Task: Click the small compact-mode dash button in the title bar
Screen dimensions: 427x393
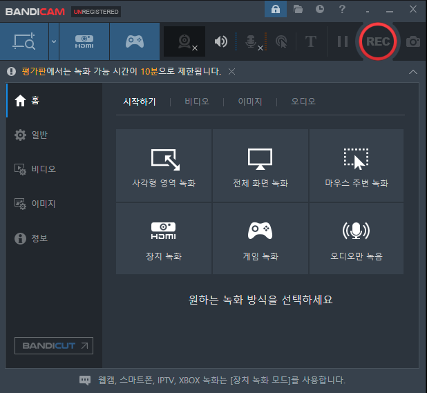Action: (x=368, y=12)
